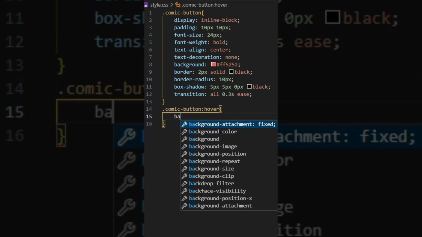Click 'transition: all 0.3s ease;' line
Screen dimensions: 422x237
pos(213,94)
